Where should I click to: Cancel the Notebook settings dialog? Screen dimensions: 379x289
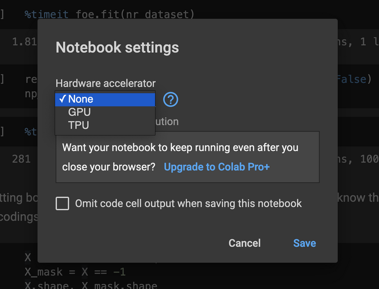pyautogui.click(x=245, y=243)
